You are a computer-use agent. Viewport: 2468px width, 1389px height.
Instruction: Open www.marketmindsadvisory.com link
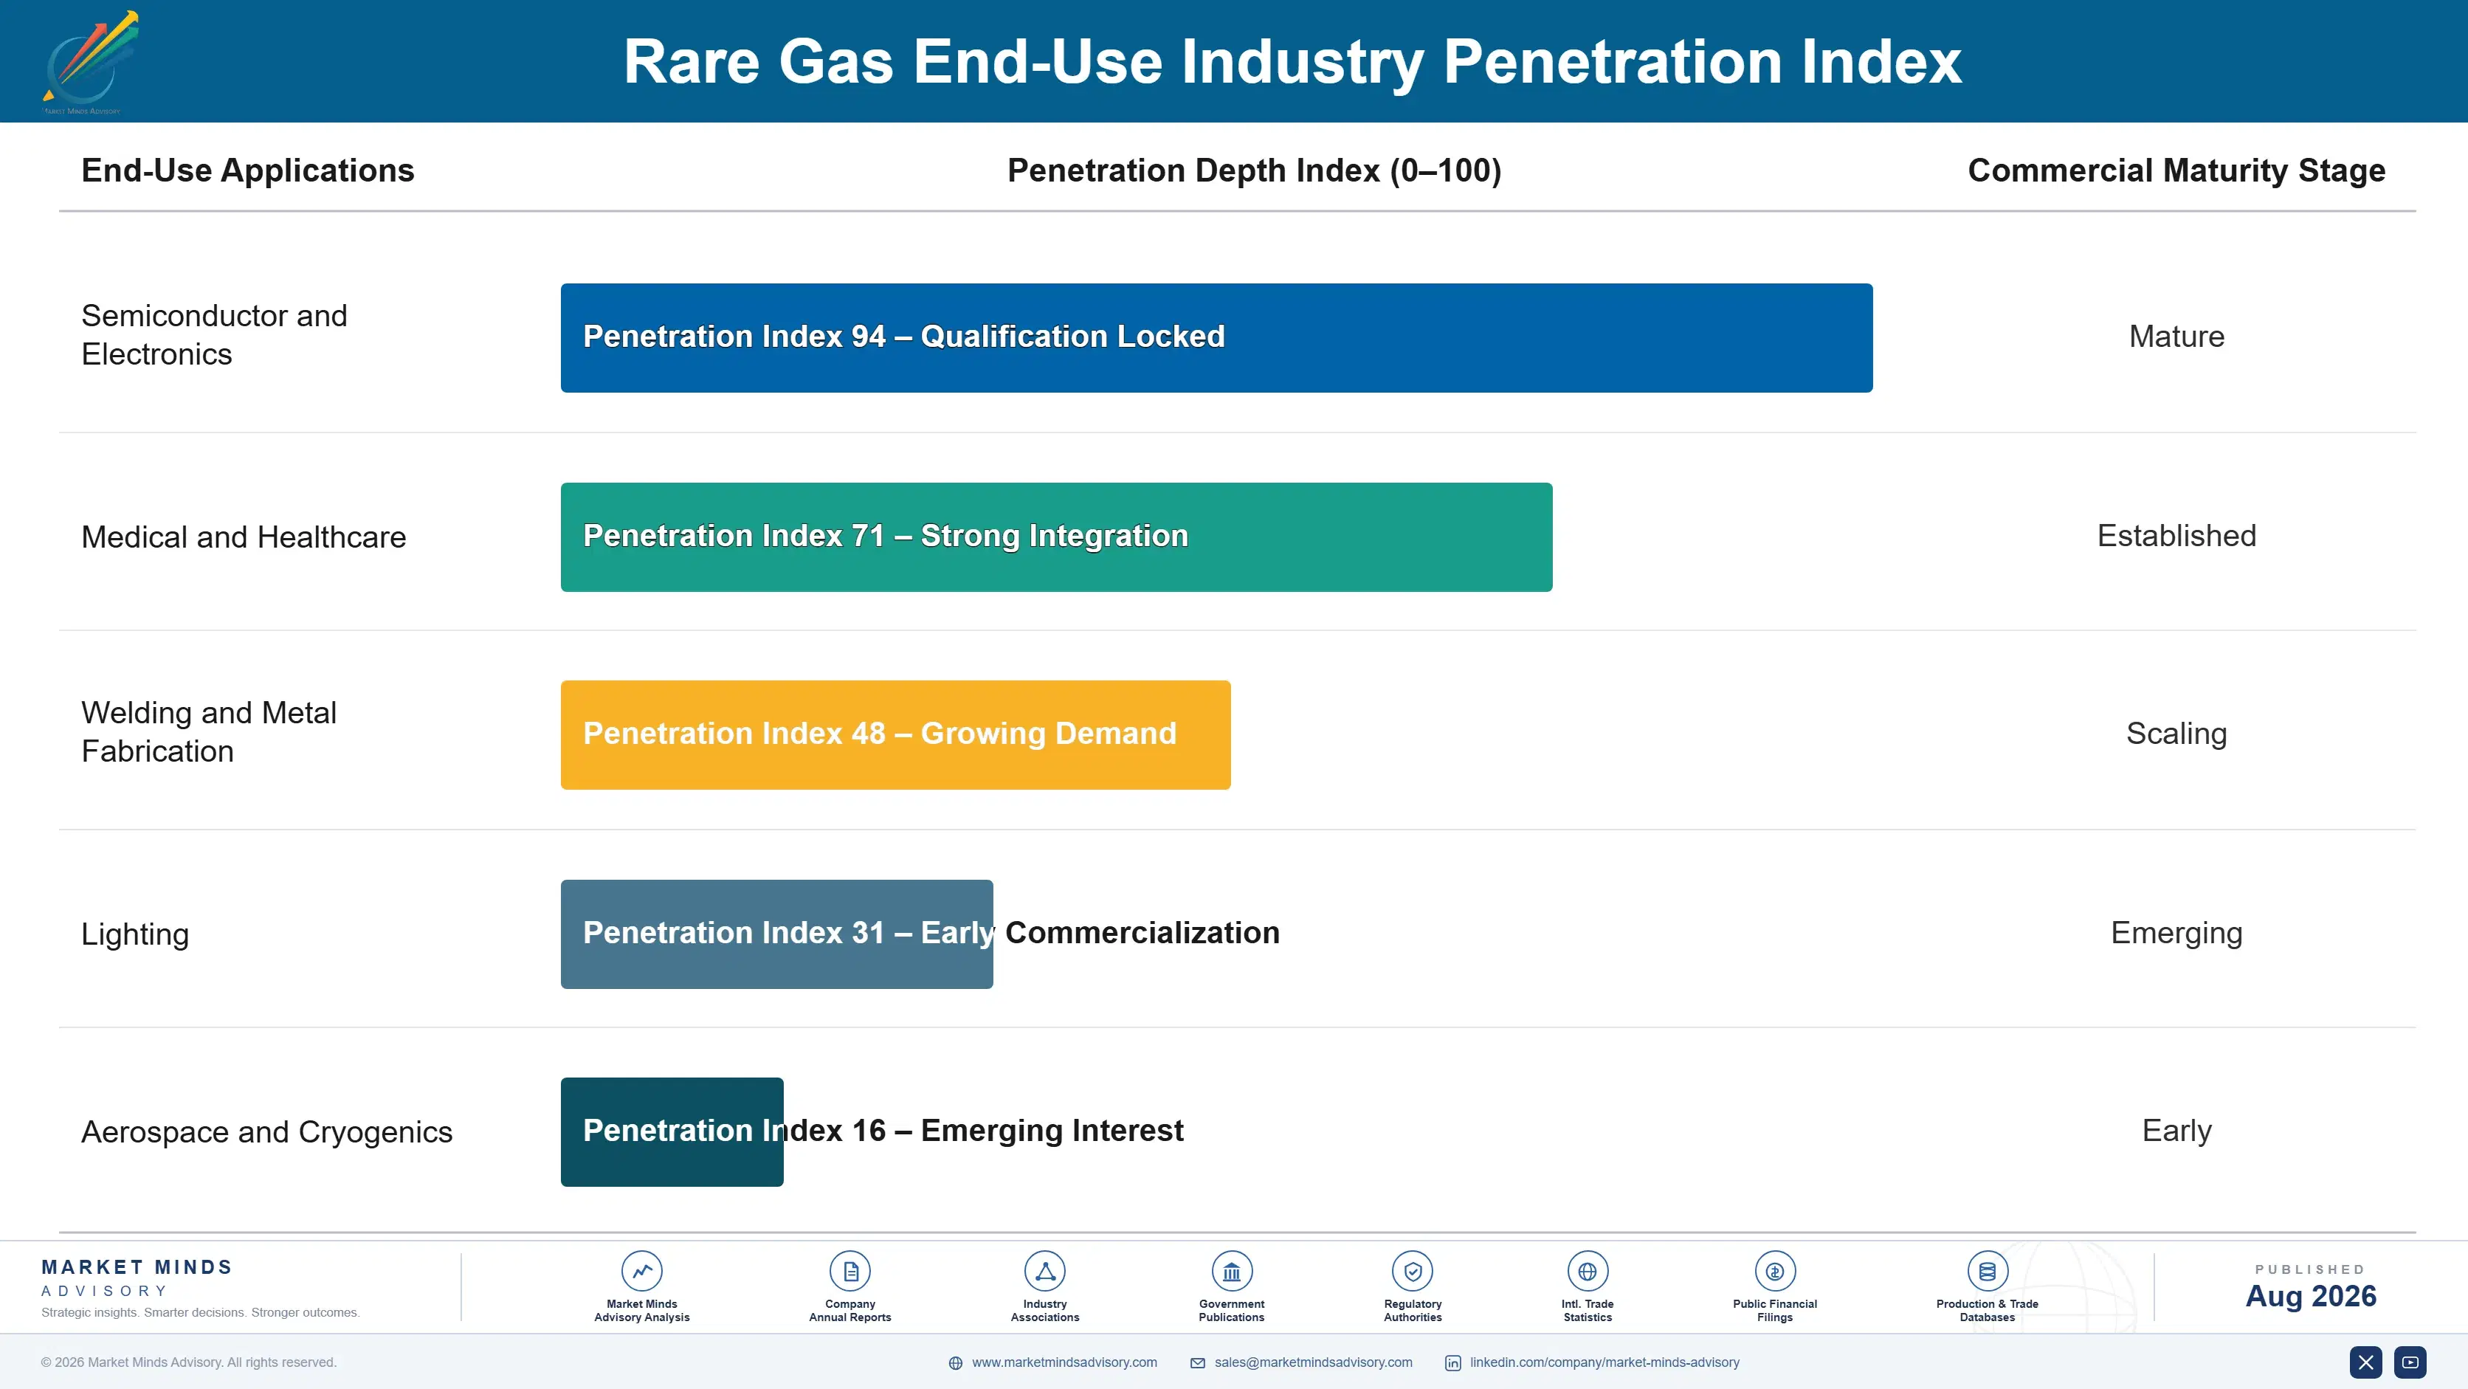click(x=1064, y=1362)
